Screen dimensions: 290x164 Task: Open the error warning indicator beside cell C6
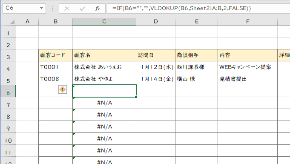click(63, 89)
